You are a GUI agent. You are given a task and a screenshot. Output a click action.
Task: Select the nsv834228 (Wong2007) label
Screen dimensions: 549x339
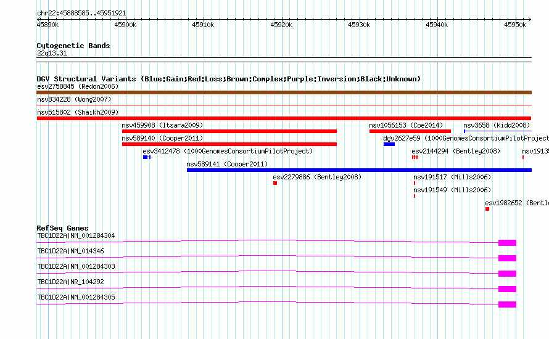[74, 99]
